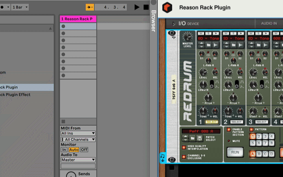
Task: Step Redrum patch selection arrows
Action: [186, 138]
